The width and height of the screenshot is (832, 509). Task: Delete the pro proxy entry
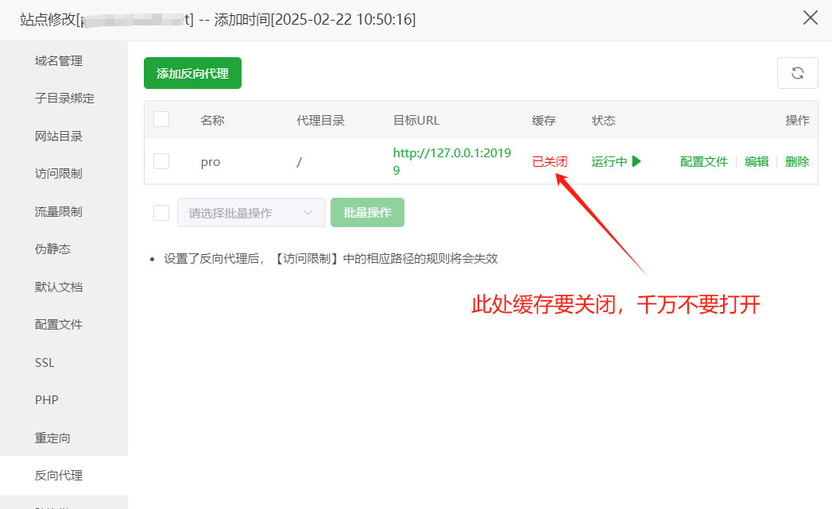coord(797,162)
